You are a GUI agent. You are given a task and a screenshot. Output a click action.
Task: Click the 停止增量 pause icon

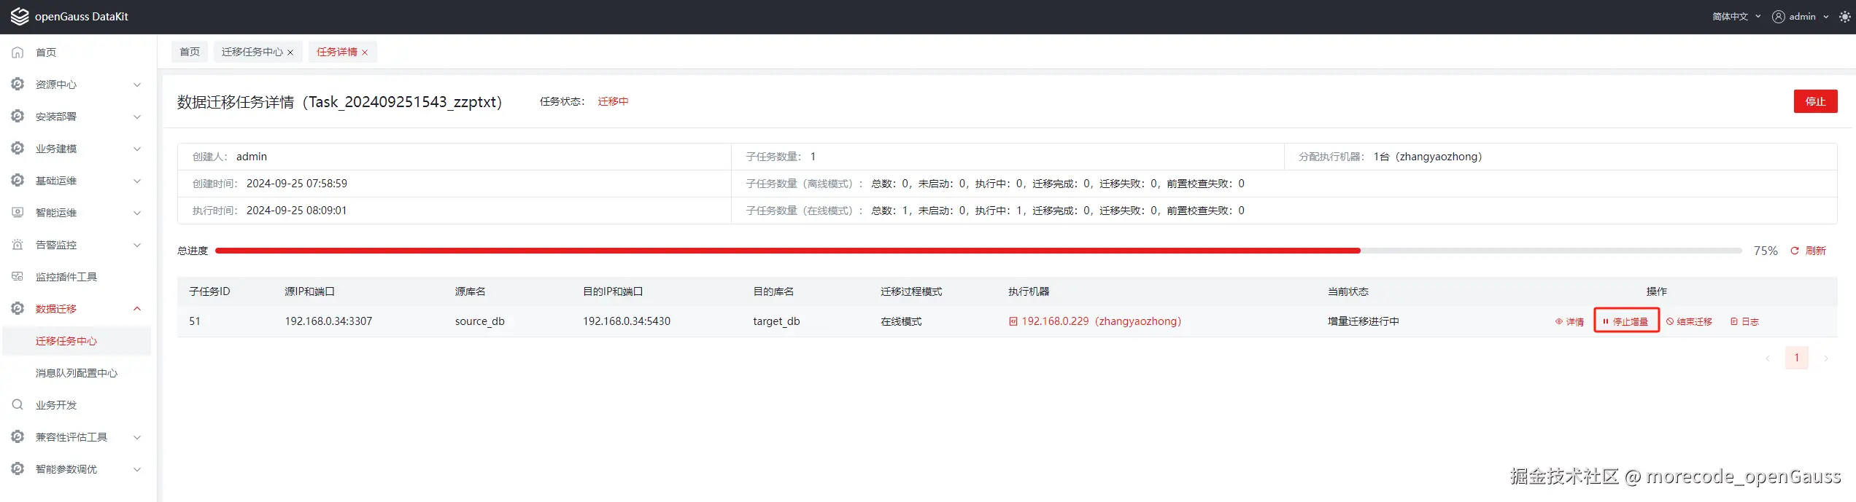coord(1606,321)
